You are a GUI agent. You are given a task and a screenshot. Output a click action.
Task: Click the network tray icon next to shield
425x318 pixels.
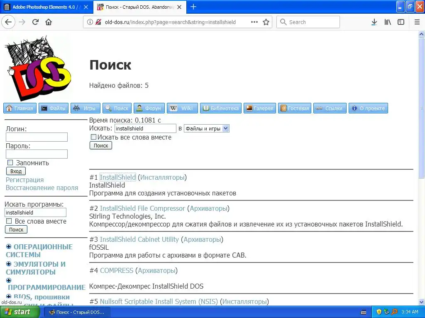tap(386, 312)
